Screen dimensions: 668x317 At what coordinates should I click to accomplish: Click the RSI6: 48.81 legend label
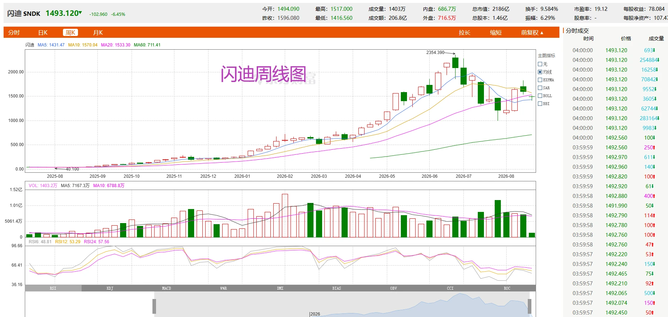click(x=40, y=242)
